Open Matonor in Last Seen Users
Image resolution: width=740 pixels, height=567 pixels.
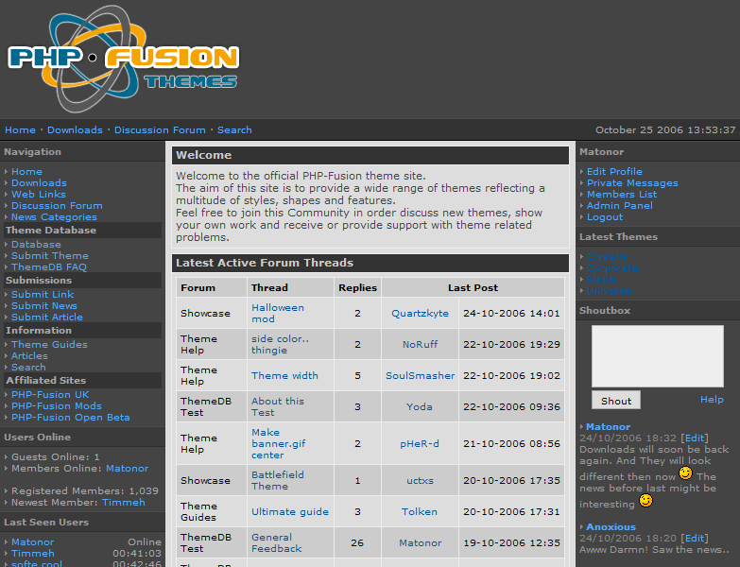click(32, 542)
